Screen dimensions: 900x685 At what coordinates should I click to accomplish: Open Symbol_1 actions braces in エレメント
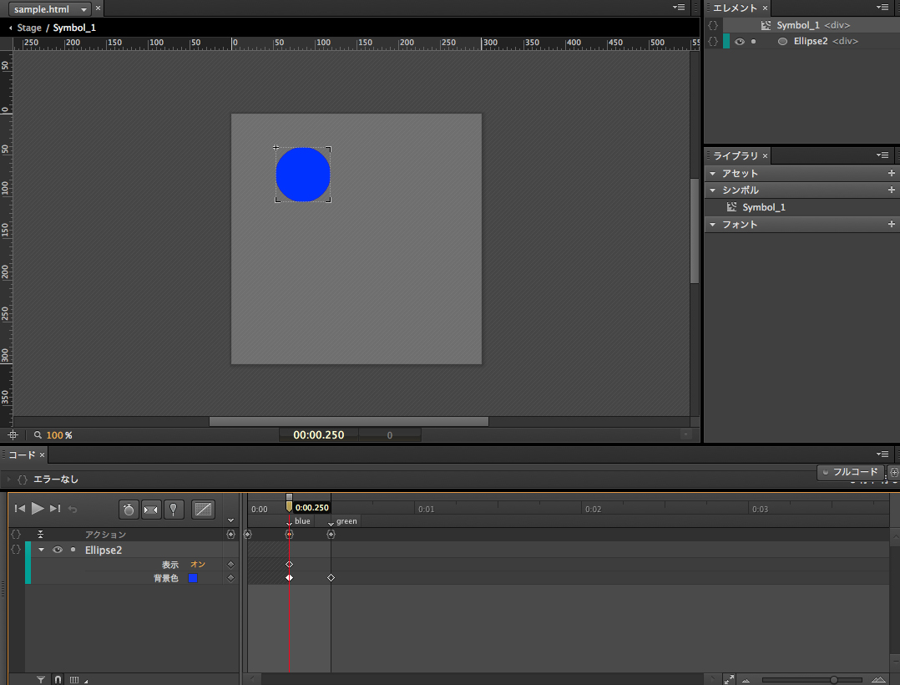713,25
